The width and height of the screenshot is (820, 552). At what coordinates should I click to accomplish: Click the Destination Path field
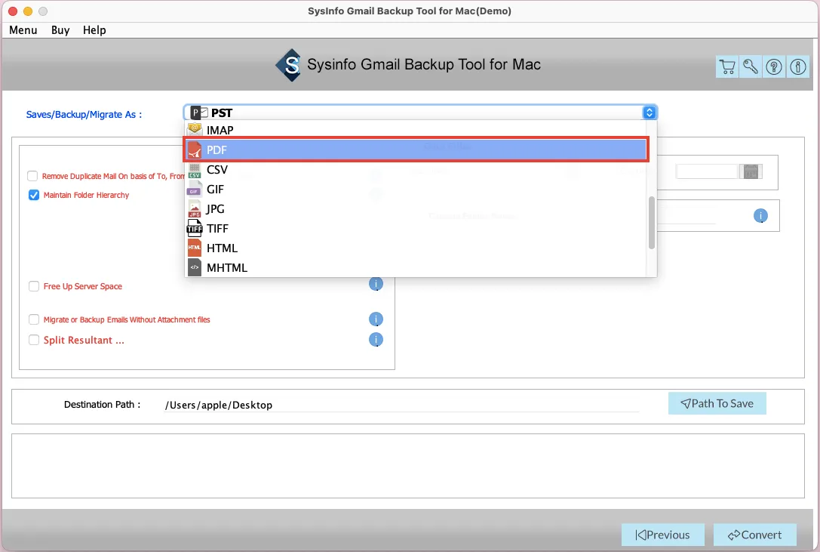(401, 405)
